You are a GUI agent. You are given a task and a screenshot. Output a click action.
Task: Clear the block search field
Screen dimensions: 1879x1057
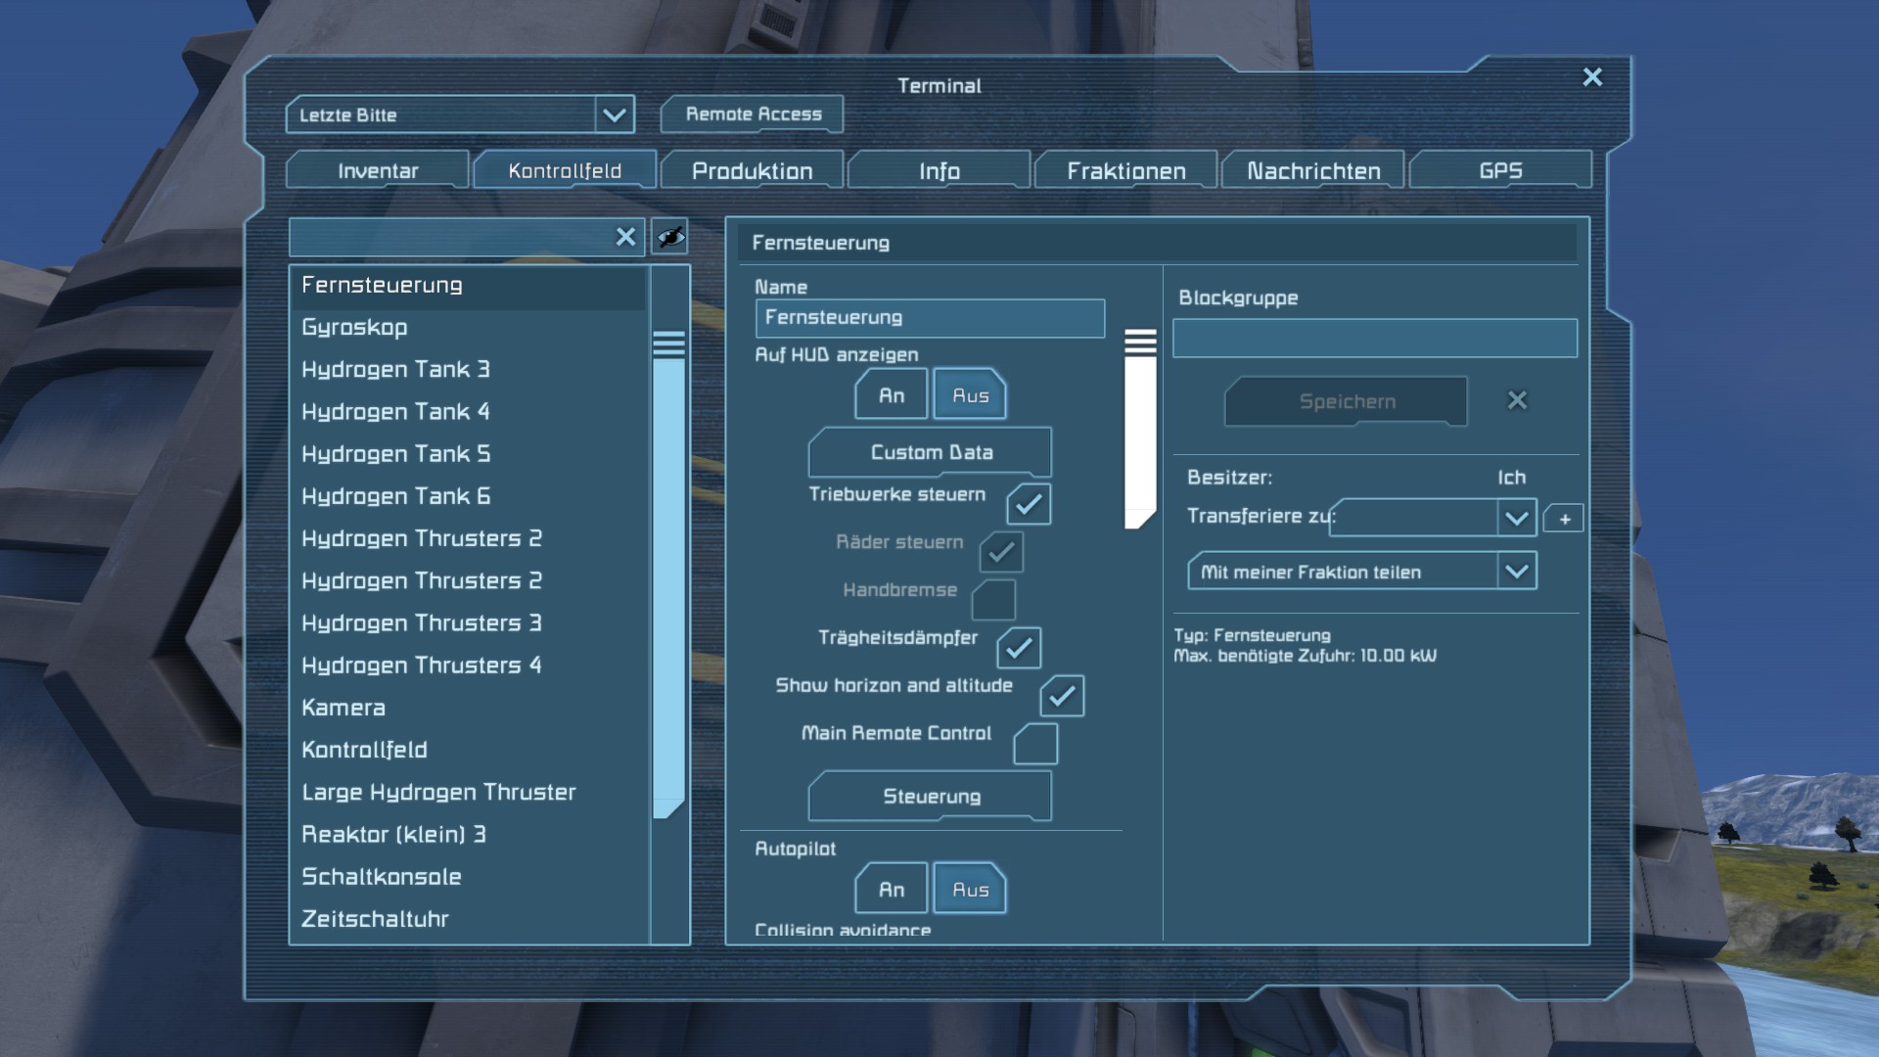(x=625, y=237)
